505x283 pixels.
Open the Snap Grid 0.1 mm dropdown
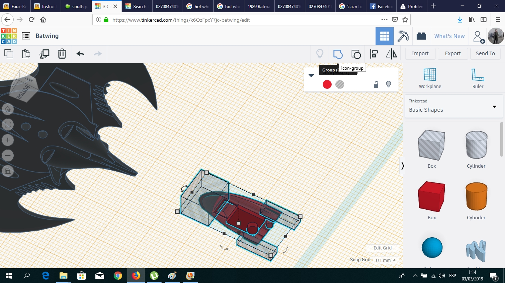(x=386, y=260)
